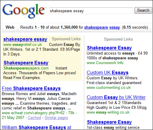Open 'Custom Essay by UK Writer' ad
Image resolution: width=153 pixels, height=130 pixels.
coord(116,97)
